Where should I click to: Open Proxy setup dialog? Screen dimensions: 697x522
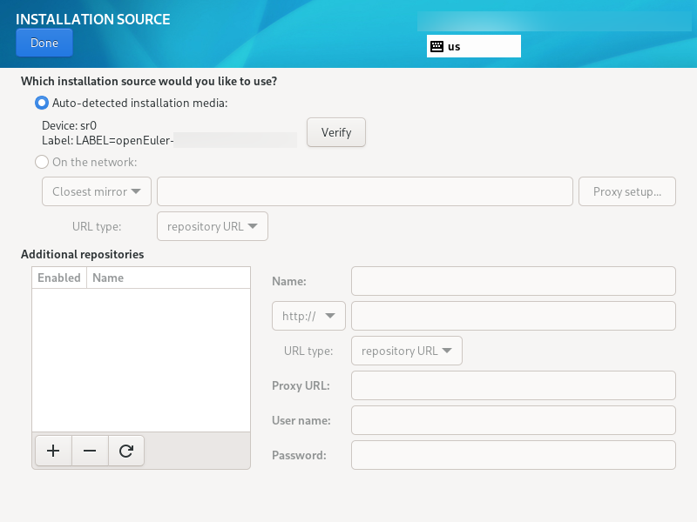point(626,191)
